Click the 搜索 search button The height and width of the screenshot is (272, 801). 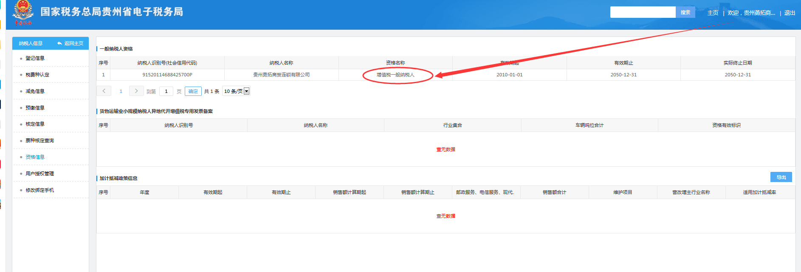[x=685, y=12]
